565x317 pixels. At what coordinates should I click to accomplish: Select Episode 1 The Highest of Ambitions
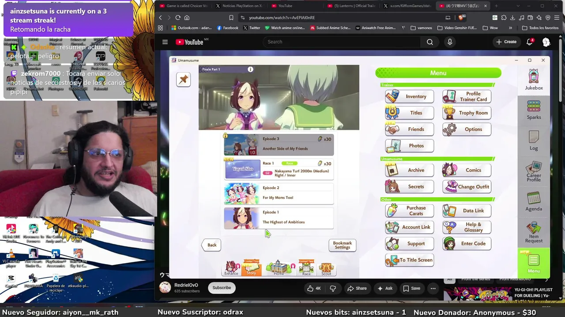coord(279,218)
